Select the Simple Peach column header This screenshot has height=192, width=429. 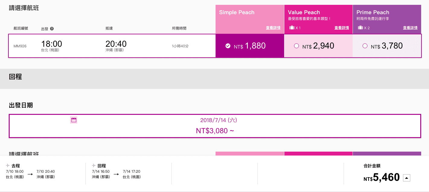[250, 19]
